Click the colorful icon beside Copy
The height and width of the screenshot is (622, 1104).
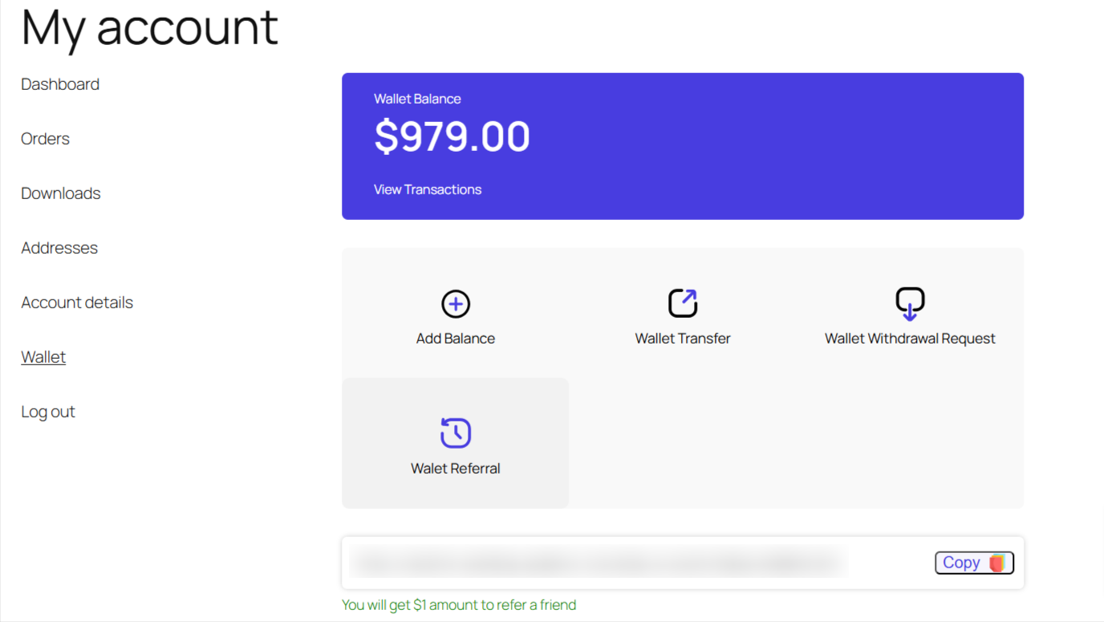point(996,563)
